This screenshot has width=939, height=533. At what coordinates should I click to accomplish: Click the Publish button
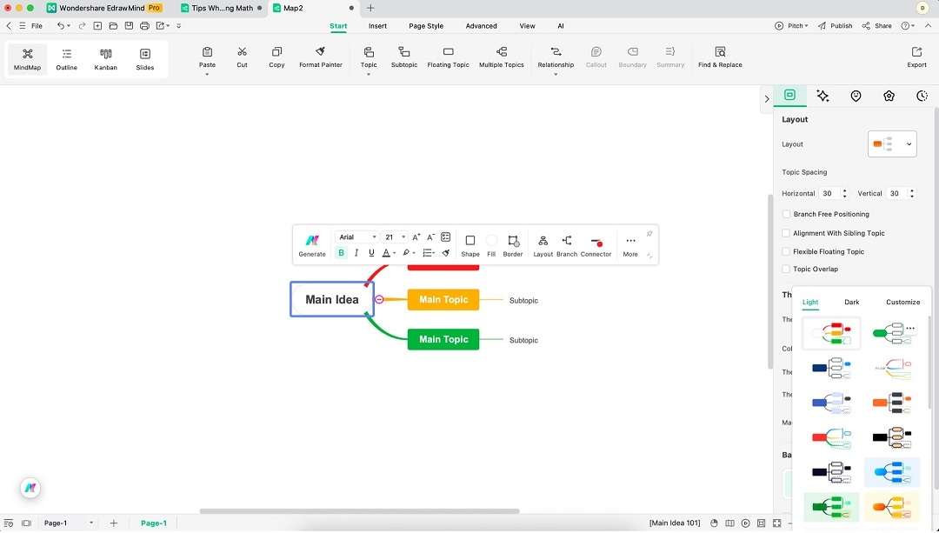(x=835, y=26)
